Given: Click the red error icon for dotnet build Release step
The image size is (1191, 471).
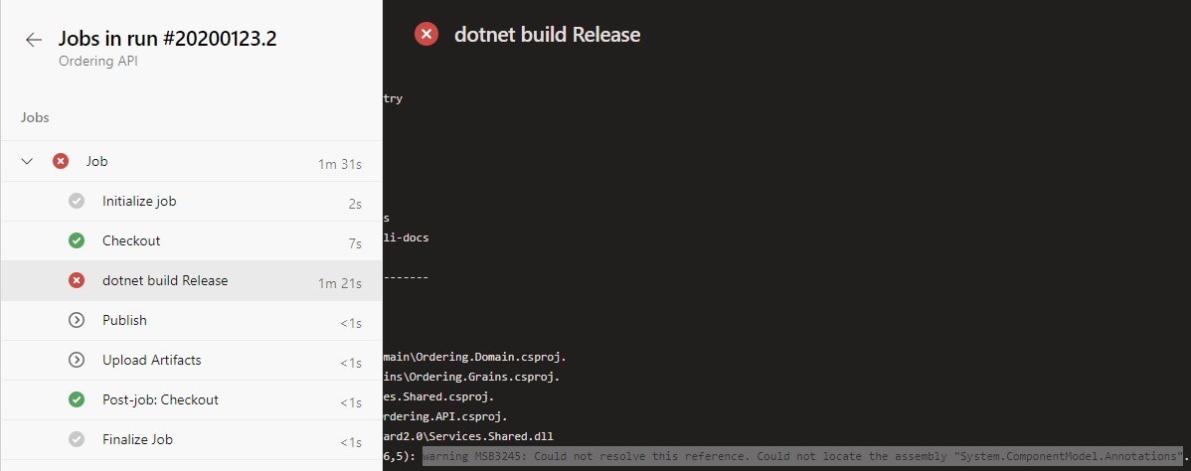Looking at the screenshot, I should tap(77, 280).
